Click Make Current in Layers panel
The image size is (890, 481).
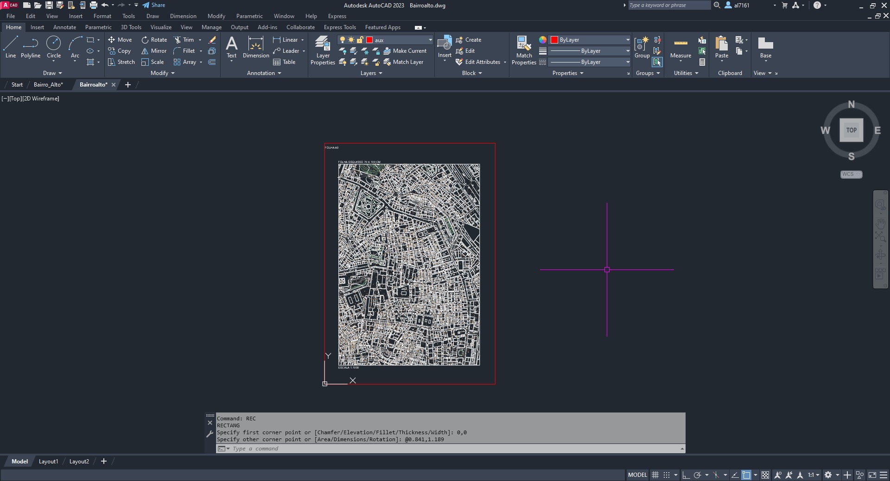tap(405, 51)
